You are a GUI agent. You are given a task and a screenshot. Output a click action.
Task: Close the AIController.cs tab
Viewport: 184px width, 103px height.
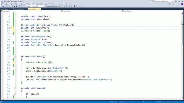point(40,9)
